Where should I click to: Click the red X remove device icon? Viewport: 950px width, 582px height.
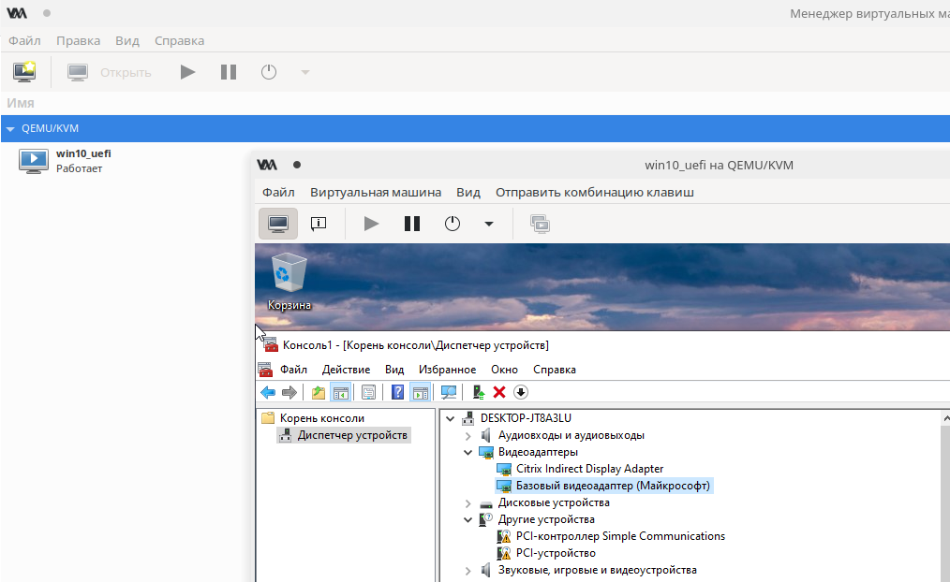(499, 393)
